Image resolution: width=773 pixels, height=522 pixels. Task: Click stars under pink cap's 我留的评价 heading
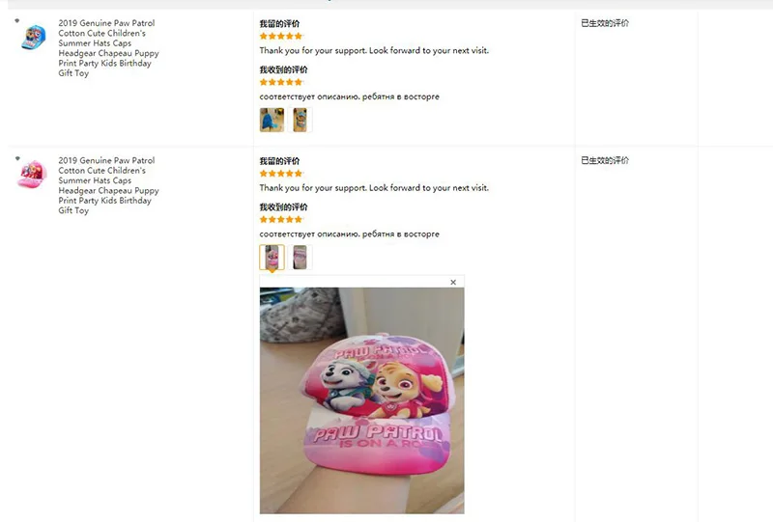tap(281, 174)
